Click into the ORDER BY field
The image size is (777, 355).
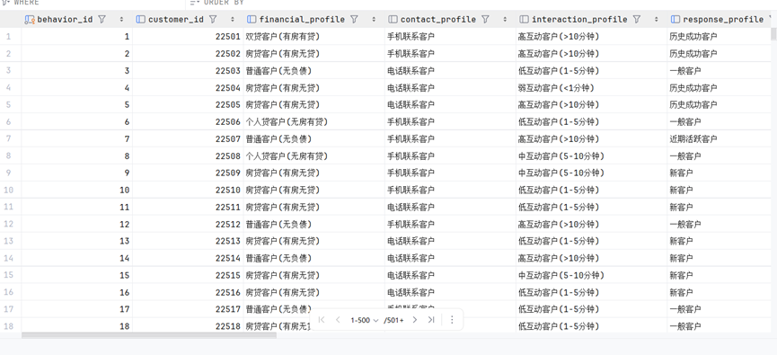(481, 3)
